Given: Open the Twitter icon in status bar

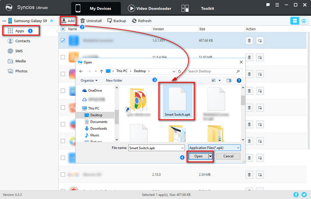Looking at the screenshot, I should pos(304,195).
